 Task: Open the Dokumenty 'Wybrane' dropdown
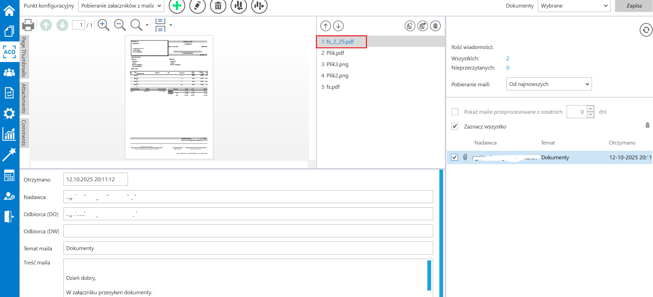[x=574, y=6]
